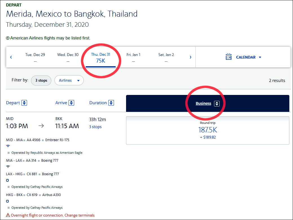Toggle the 3 stops filter
The height and width of the screenshot is (220, 293).
pyautogui.click(x=41, y=81)
